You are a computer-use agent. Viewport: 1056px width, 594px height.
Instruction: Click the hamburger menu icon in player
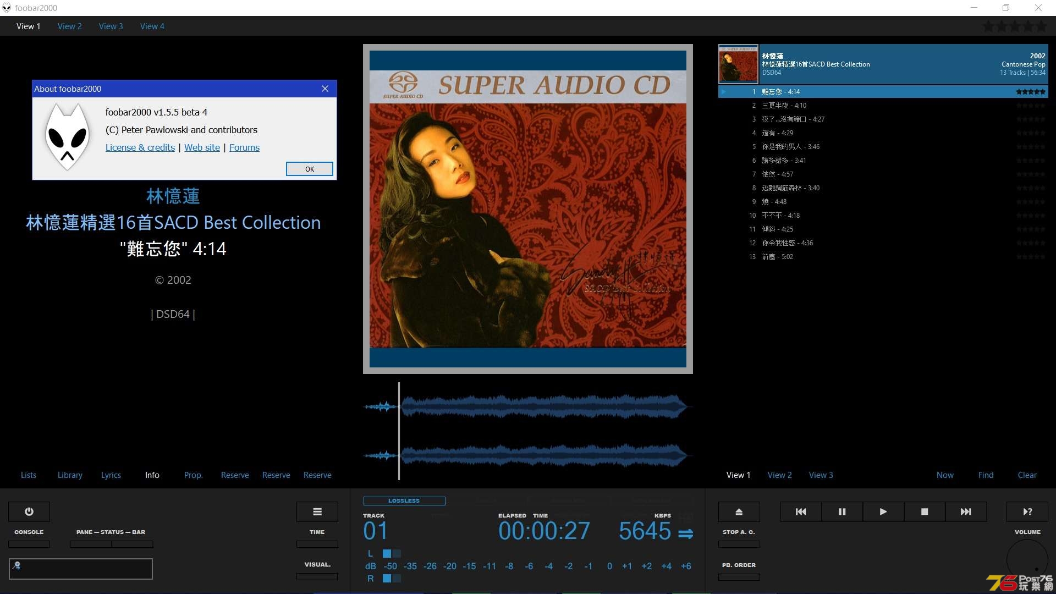[318, 512]
